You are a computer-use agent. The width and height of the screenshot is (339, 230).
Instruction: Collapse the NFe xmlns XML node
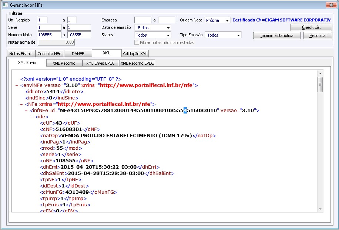click(21, 104)
